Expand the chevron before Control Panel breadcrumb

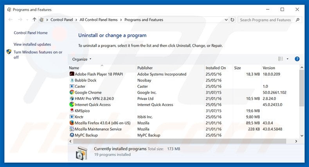47,20
